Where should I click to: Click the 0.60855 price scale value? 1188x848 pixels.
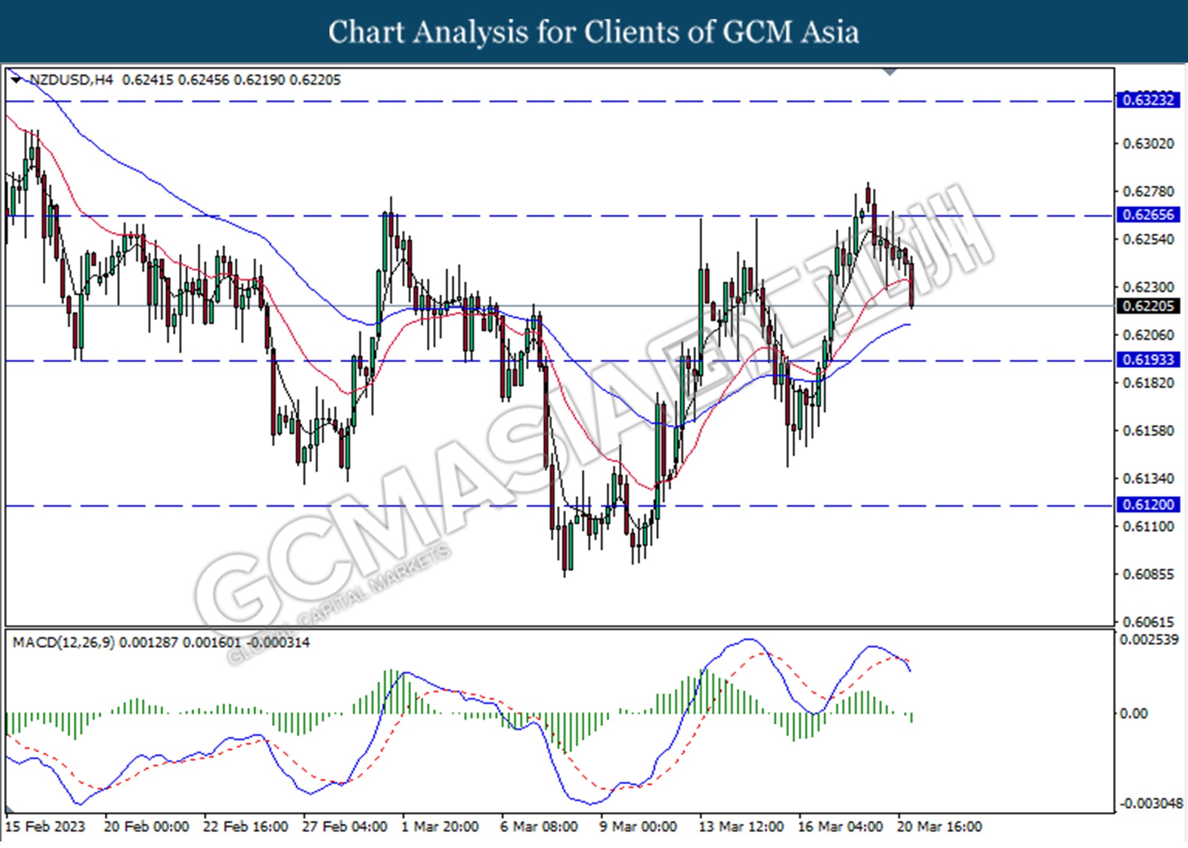point(1148,574)
